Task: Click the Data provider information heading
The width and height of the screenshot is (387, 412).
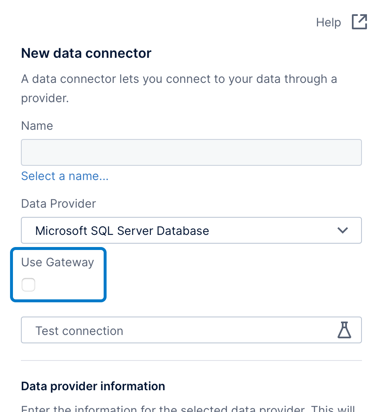Action: [93, 386]
